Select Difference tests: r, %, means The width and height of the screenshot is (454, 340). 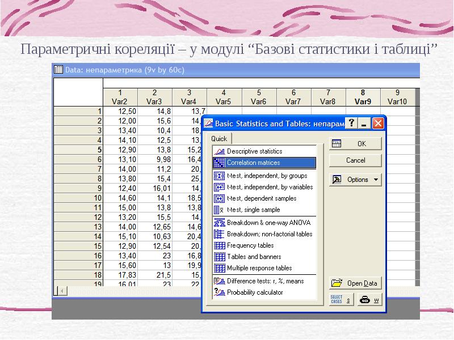[265, 281]
